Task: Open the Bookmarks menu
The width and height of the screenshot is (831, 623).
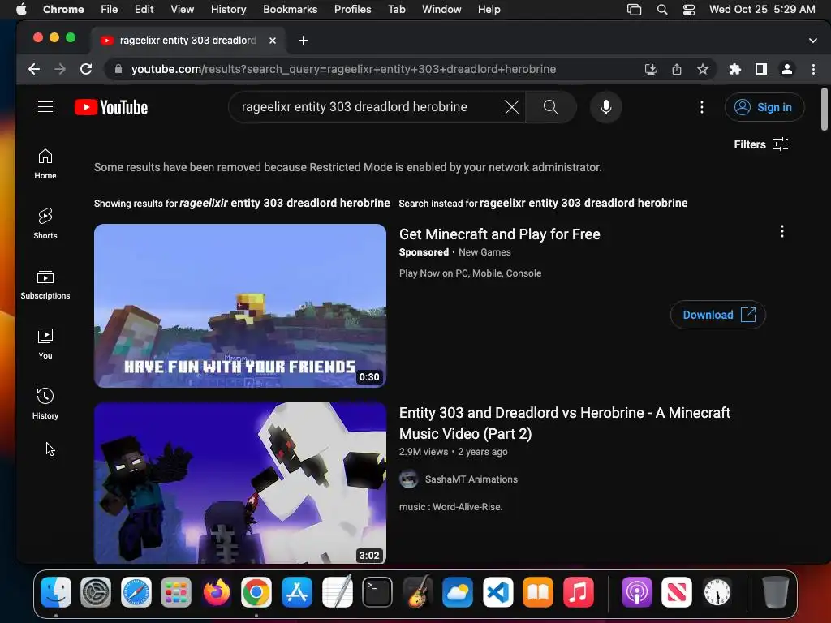Action: pos(290,9)
